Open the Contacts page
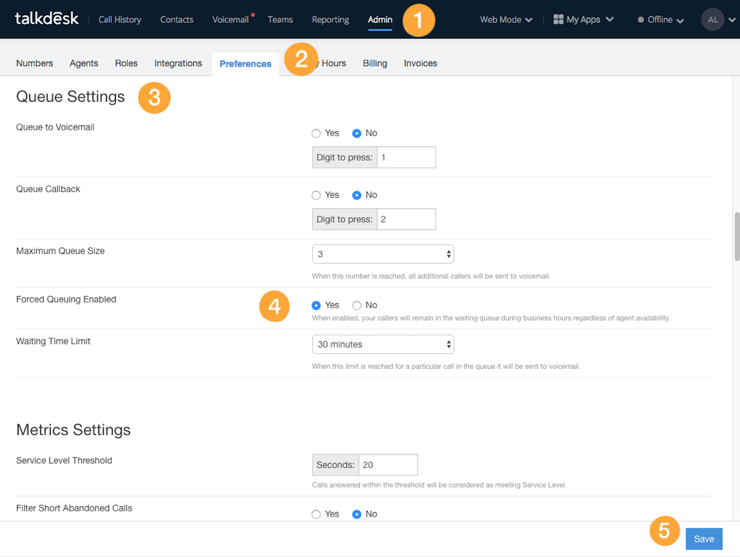The image size is (740, 557). click(x=177, y=19)
